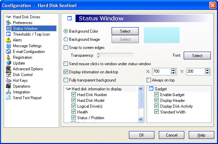Viewport: 218px width, 144px height.
Task: Click scrollbar thumb in hard disk information list
Action: [x=141, y=100]
